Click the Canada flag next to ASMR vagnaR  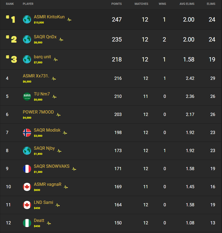(27, 187)
